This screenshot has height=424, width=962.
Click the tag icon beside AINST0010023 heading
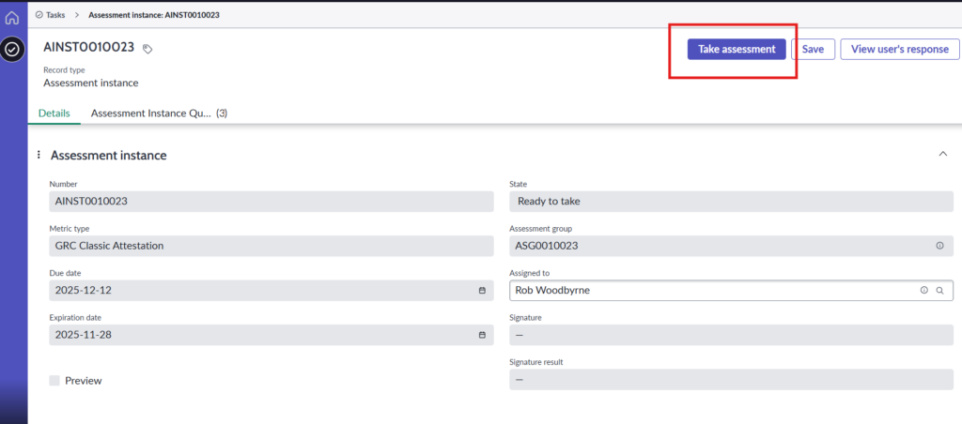pyautogui.click(x=147, y=49)
